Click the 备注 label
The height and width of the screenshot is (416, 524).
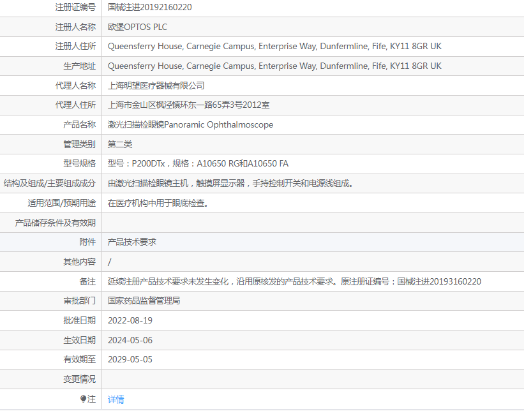tap(87, 281)
